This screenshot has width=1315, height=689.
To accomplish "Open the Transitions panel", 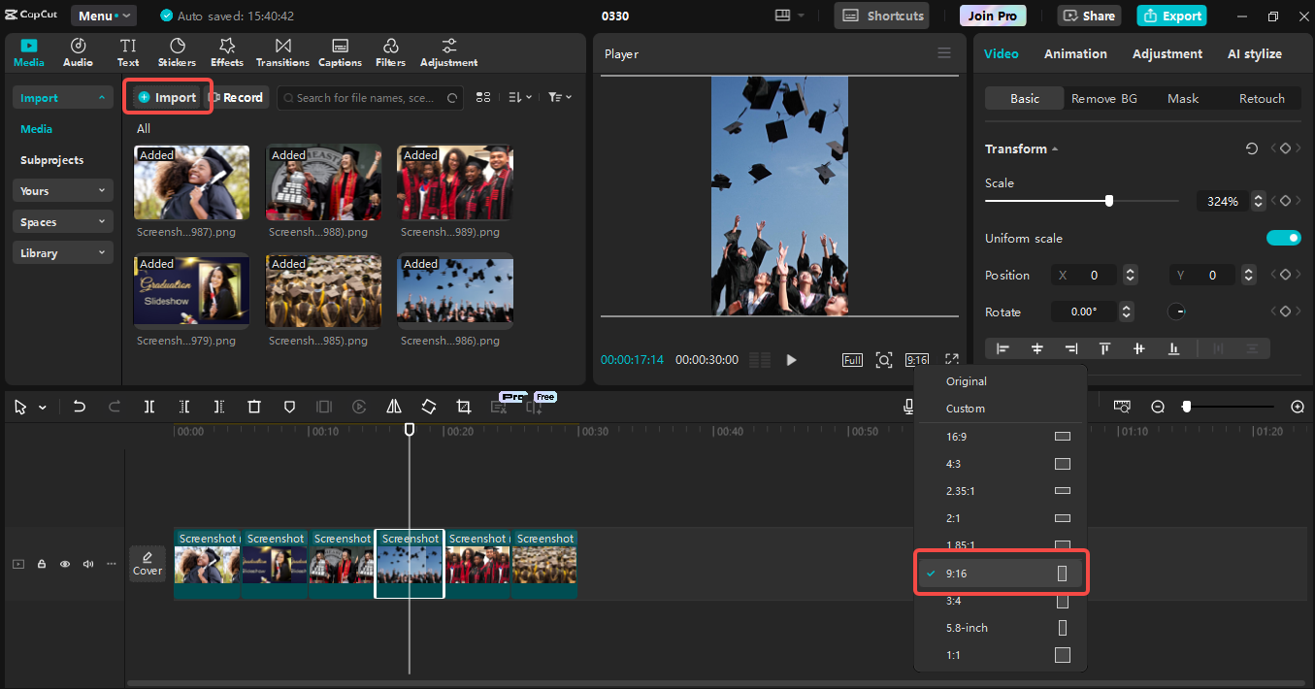I will (x=282, y=52).
